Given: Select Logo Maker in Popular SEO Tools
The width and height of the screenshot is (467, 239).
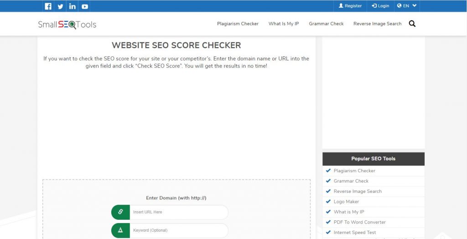Looking at the screenshot, I should pos(346,202).
